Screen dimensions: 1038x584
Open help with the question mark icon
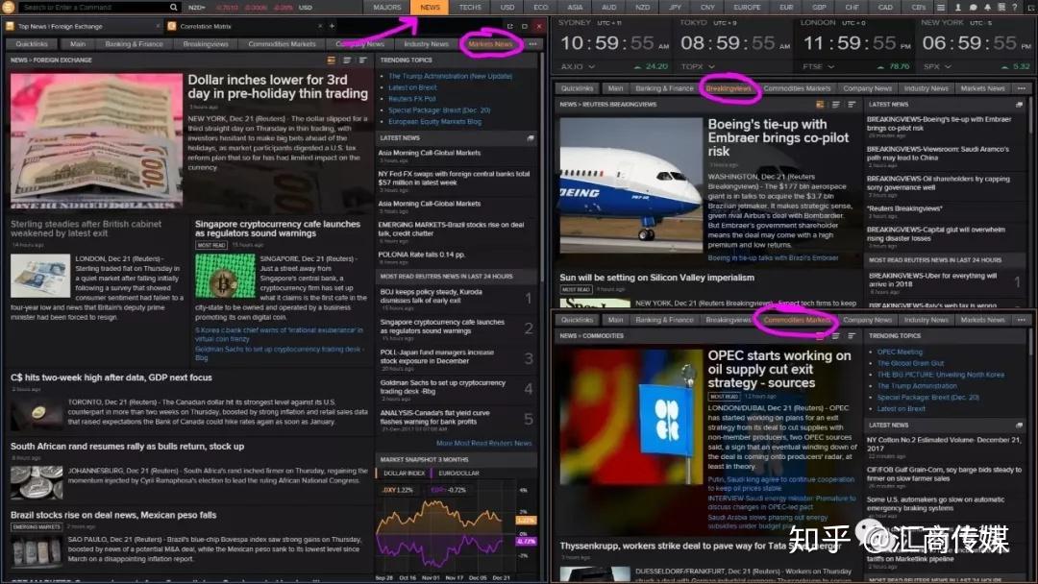[1014, 8]
